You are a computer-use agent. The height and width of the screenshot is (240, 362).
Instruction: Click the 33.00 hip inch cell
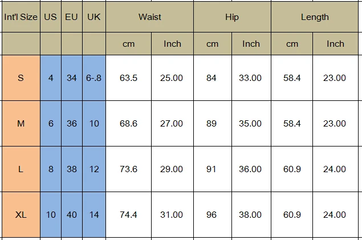250,78
